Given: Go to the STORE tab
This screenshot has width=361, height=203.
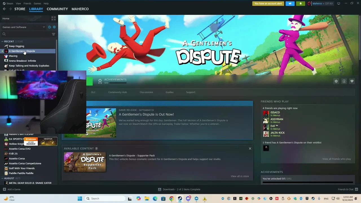Looking at the screenshot, I should pos(20,9).
